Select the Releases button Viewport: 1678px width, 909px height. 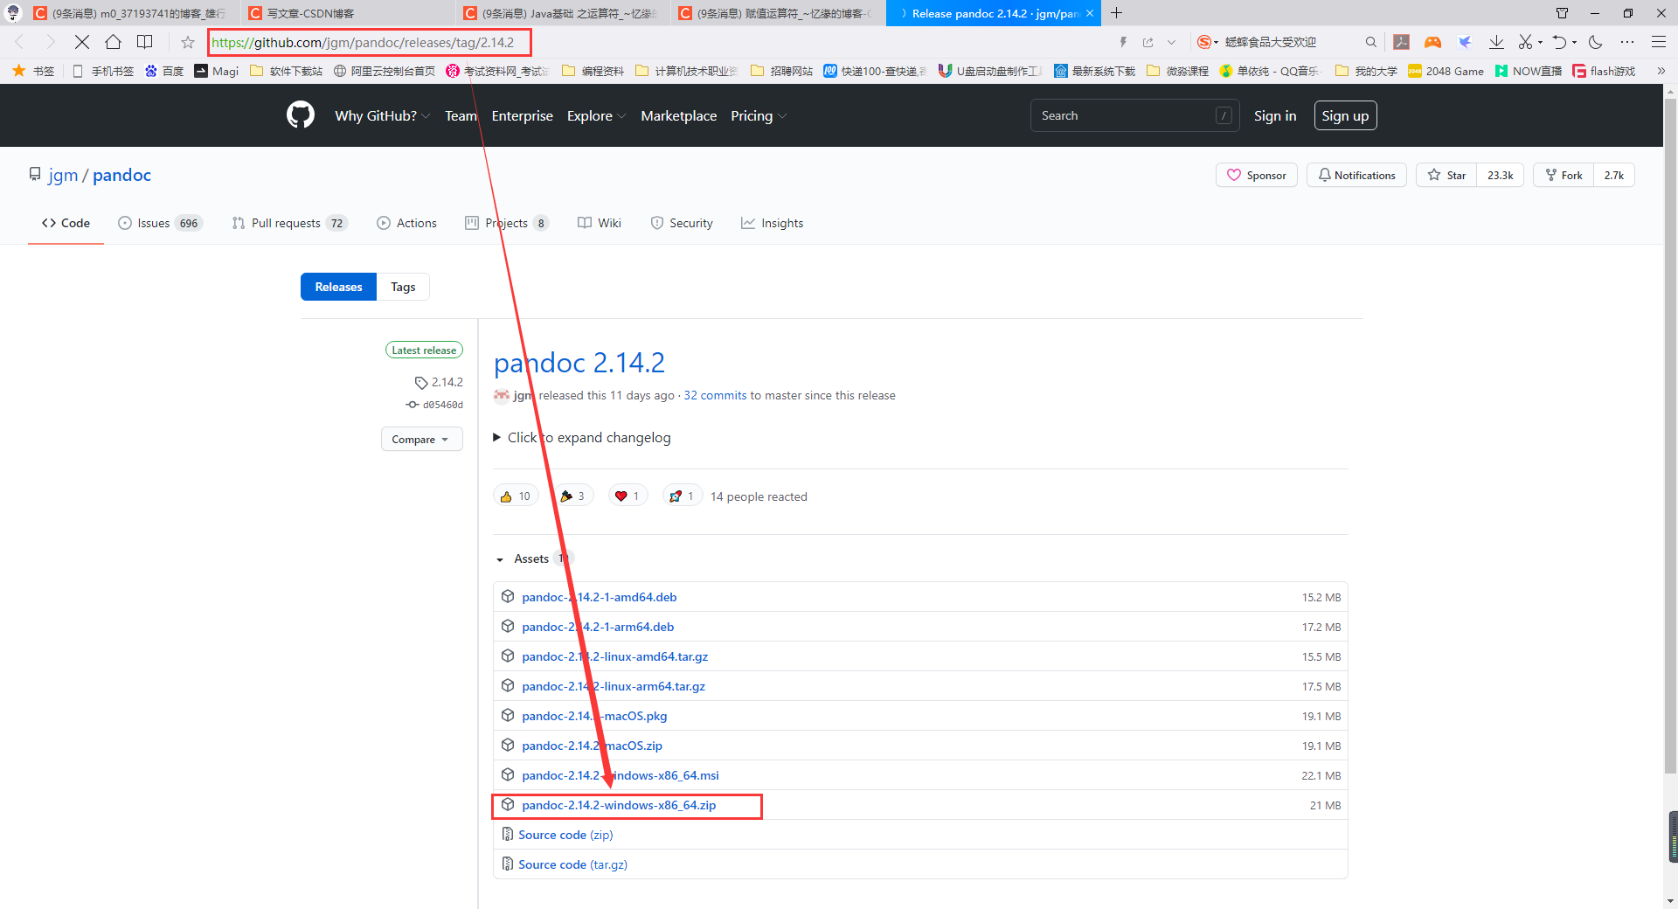coord(338,287)
